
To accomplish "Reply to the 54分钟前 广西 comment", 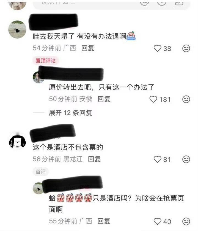I will coord(88,48).
